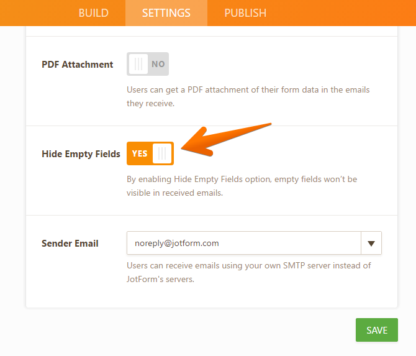
Task: Click the NO label on PDF Attachment switch
Action: click(x=158, y=64)
